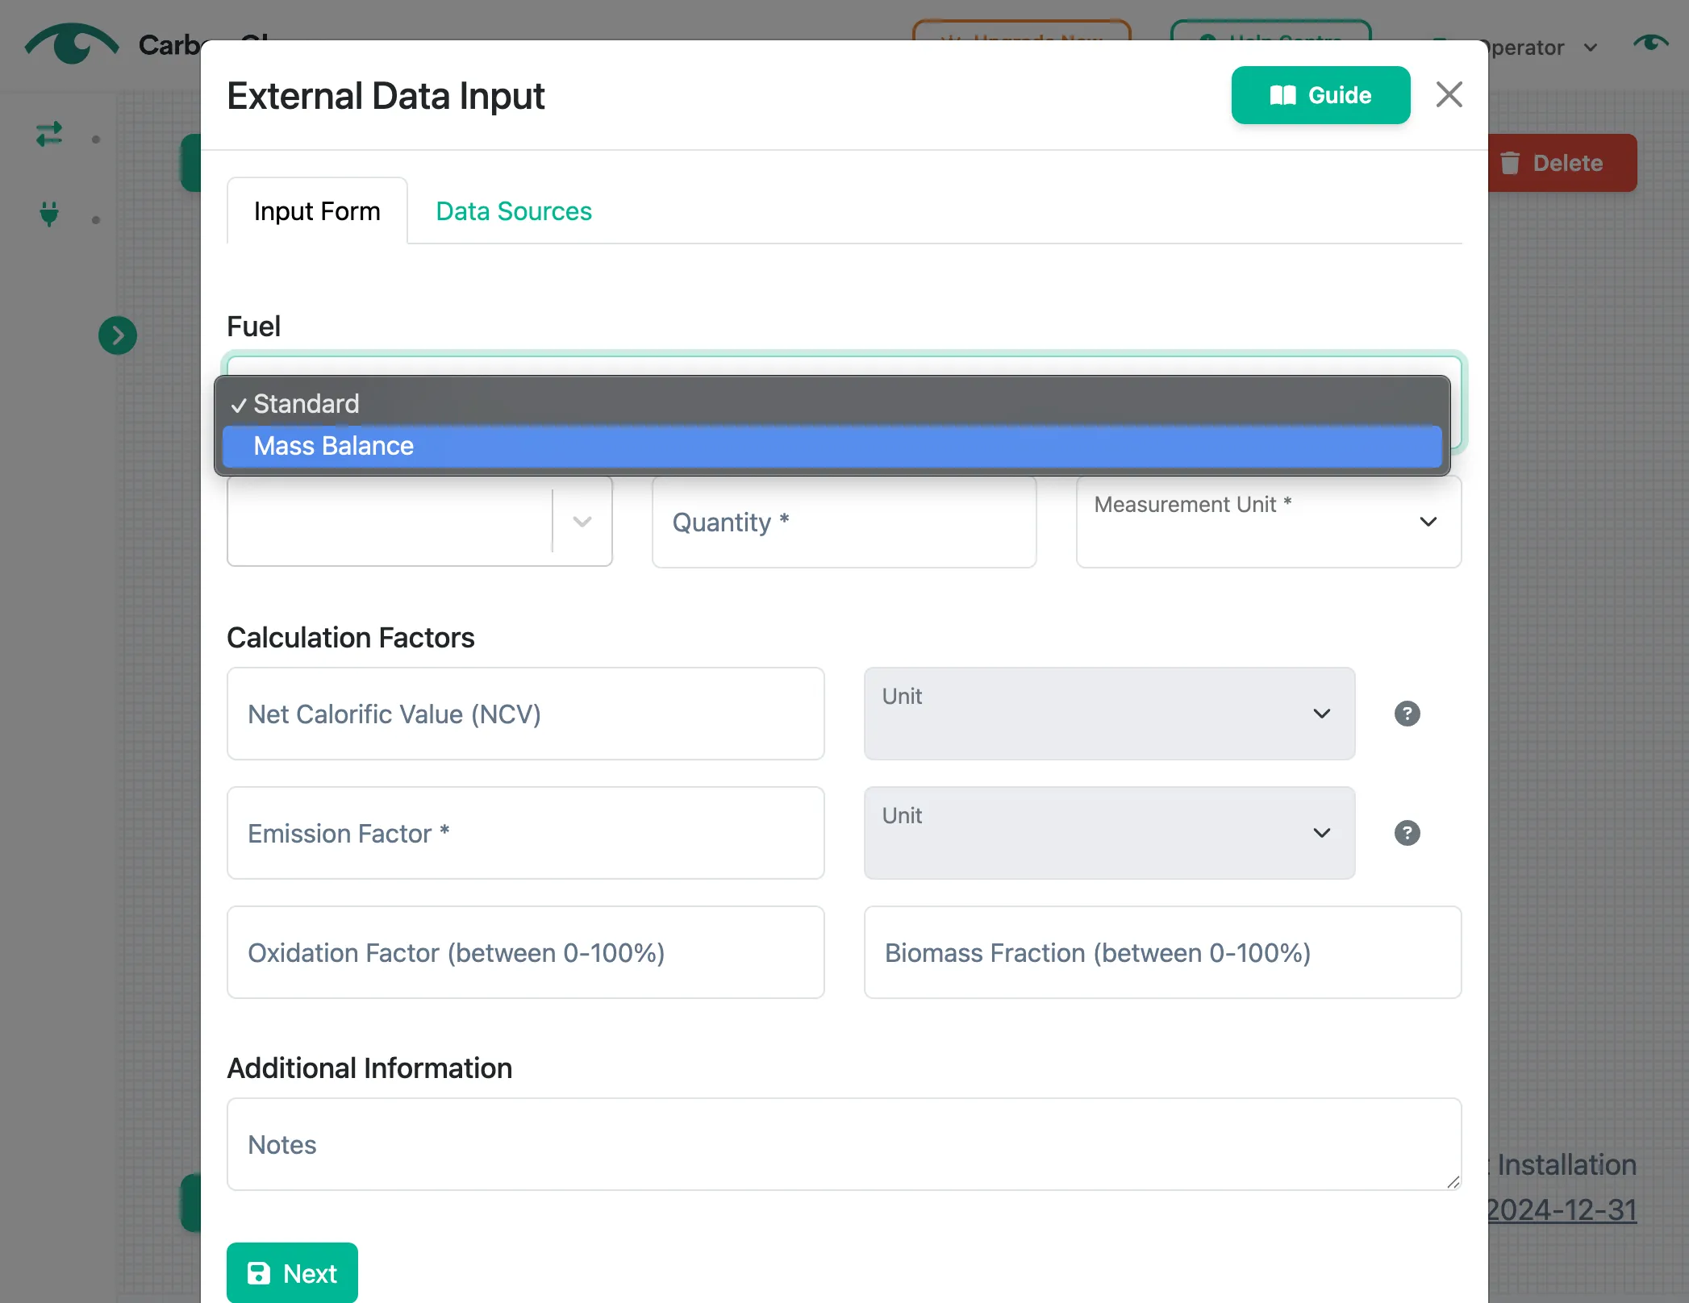Click into the Notes text area
This screenshot has width=1689, height=1303.
pyautogui.click(x=844, y=1144)
